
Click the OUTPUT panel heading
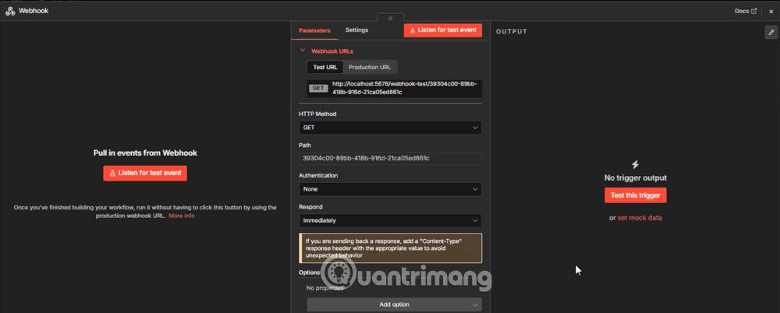pos(512,31)
